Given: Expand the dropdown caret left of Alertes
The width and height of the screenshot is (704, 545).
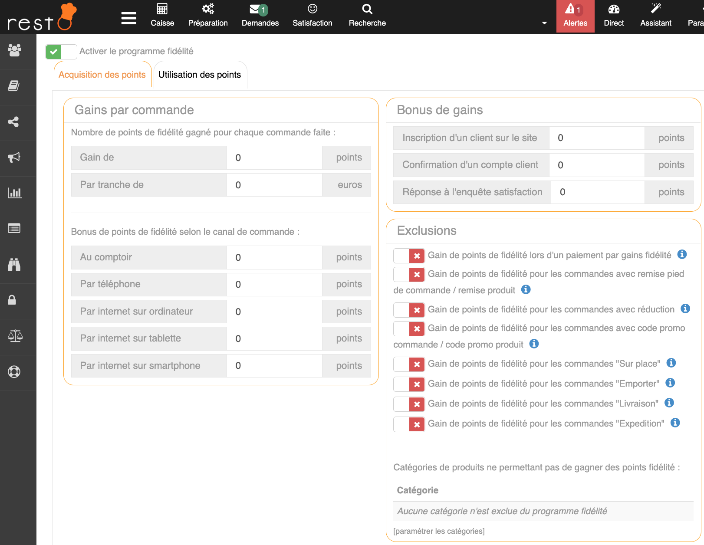Looking at the screenshot, I should click(x=544, y=23).
